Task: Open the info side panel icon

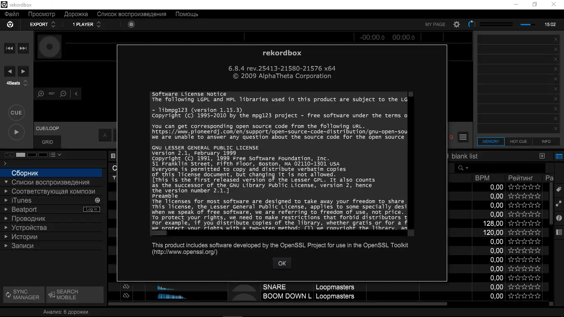Action: point(559,218)
